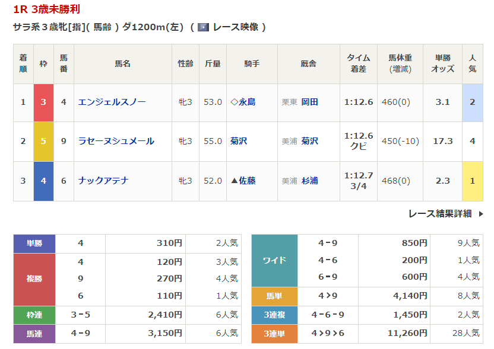The image size is (494, 349).
Task: Open trainer 杉浦 link
Action: 309,181
